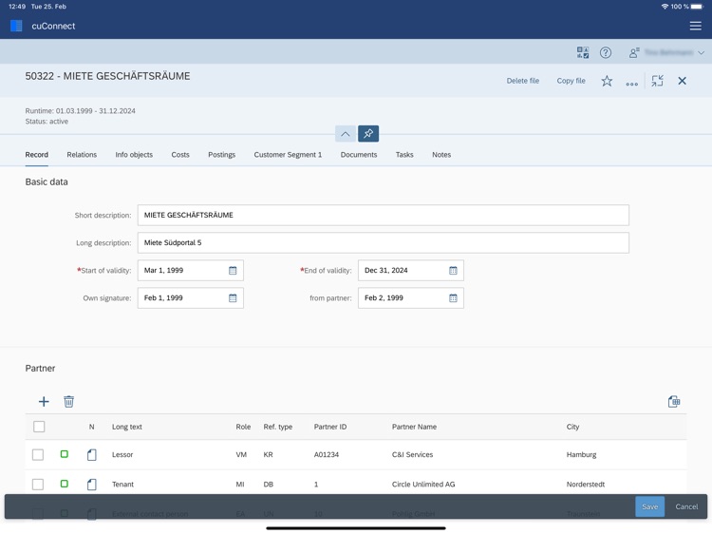
Task: Open the hamburger menu in cuConnect header
Action: tap(695, 26)
